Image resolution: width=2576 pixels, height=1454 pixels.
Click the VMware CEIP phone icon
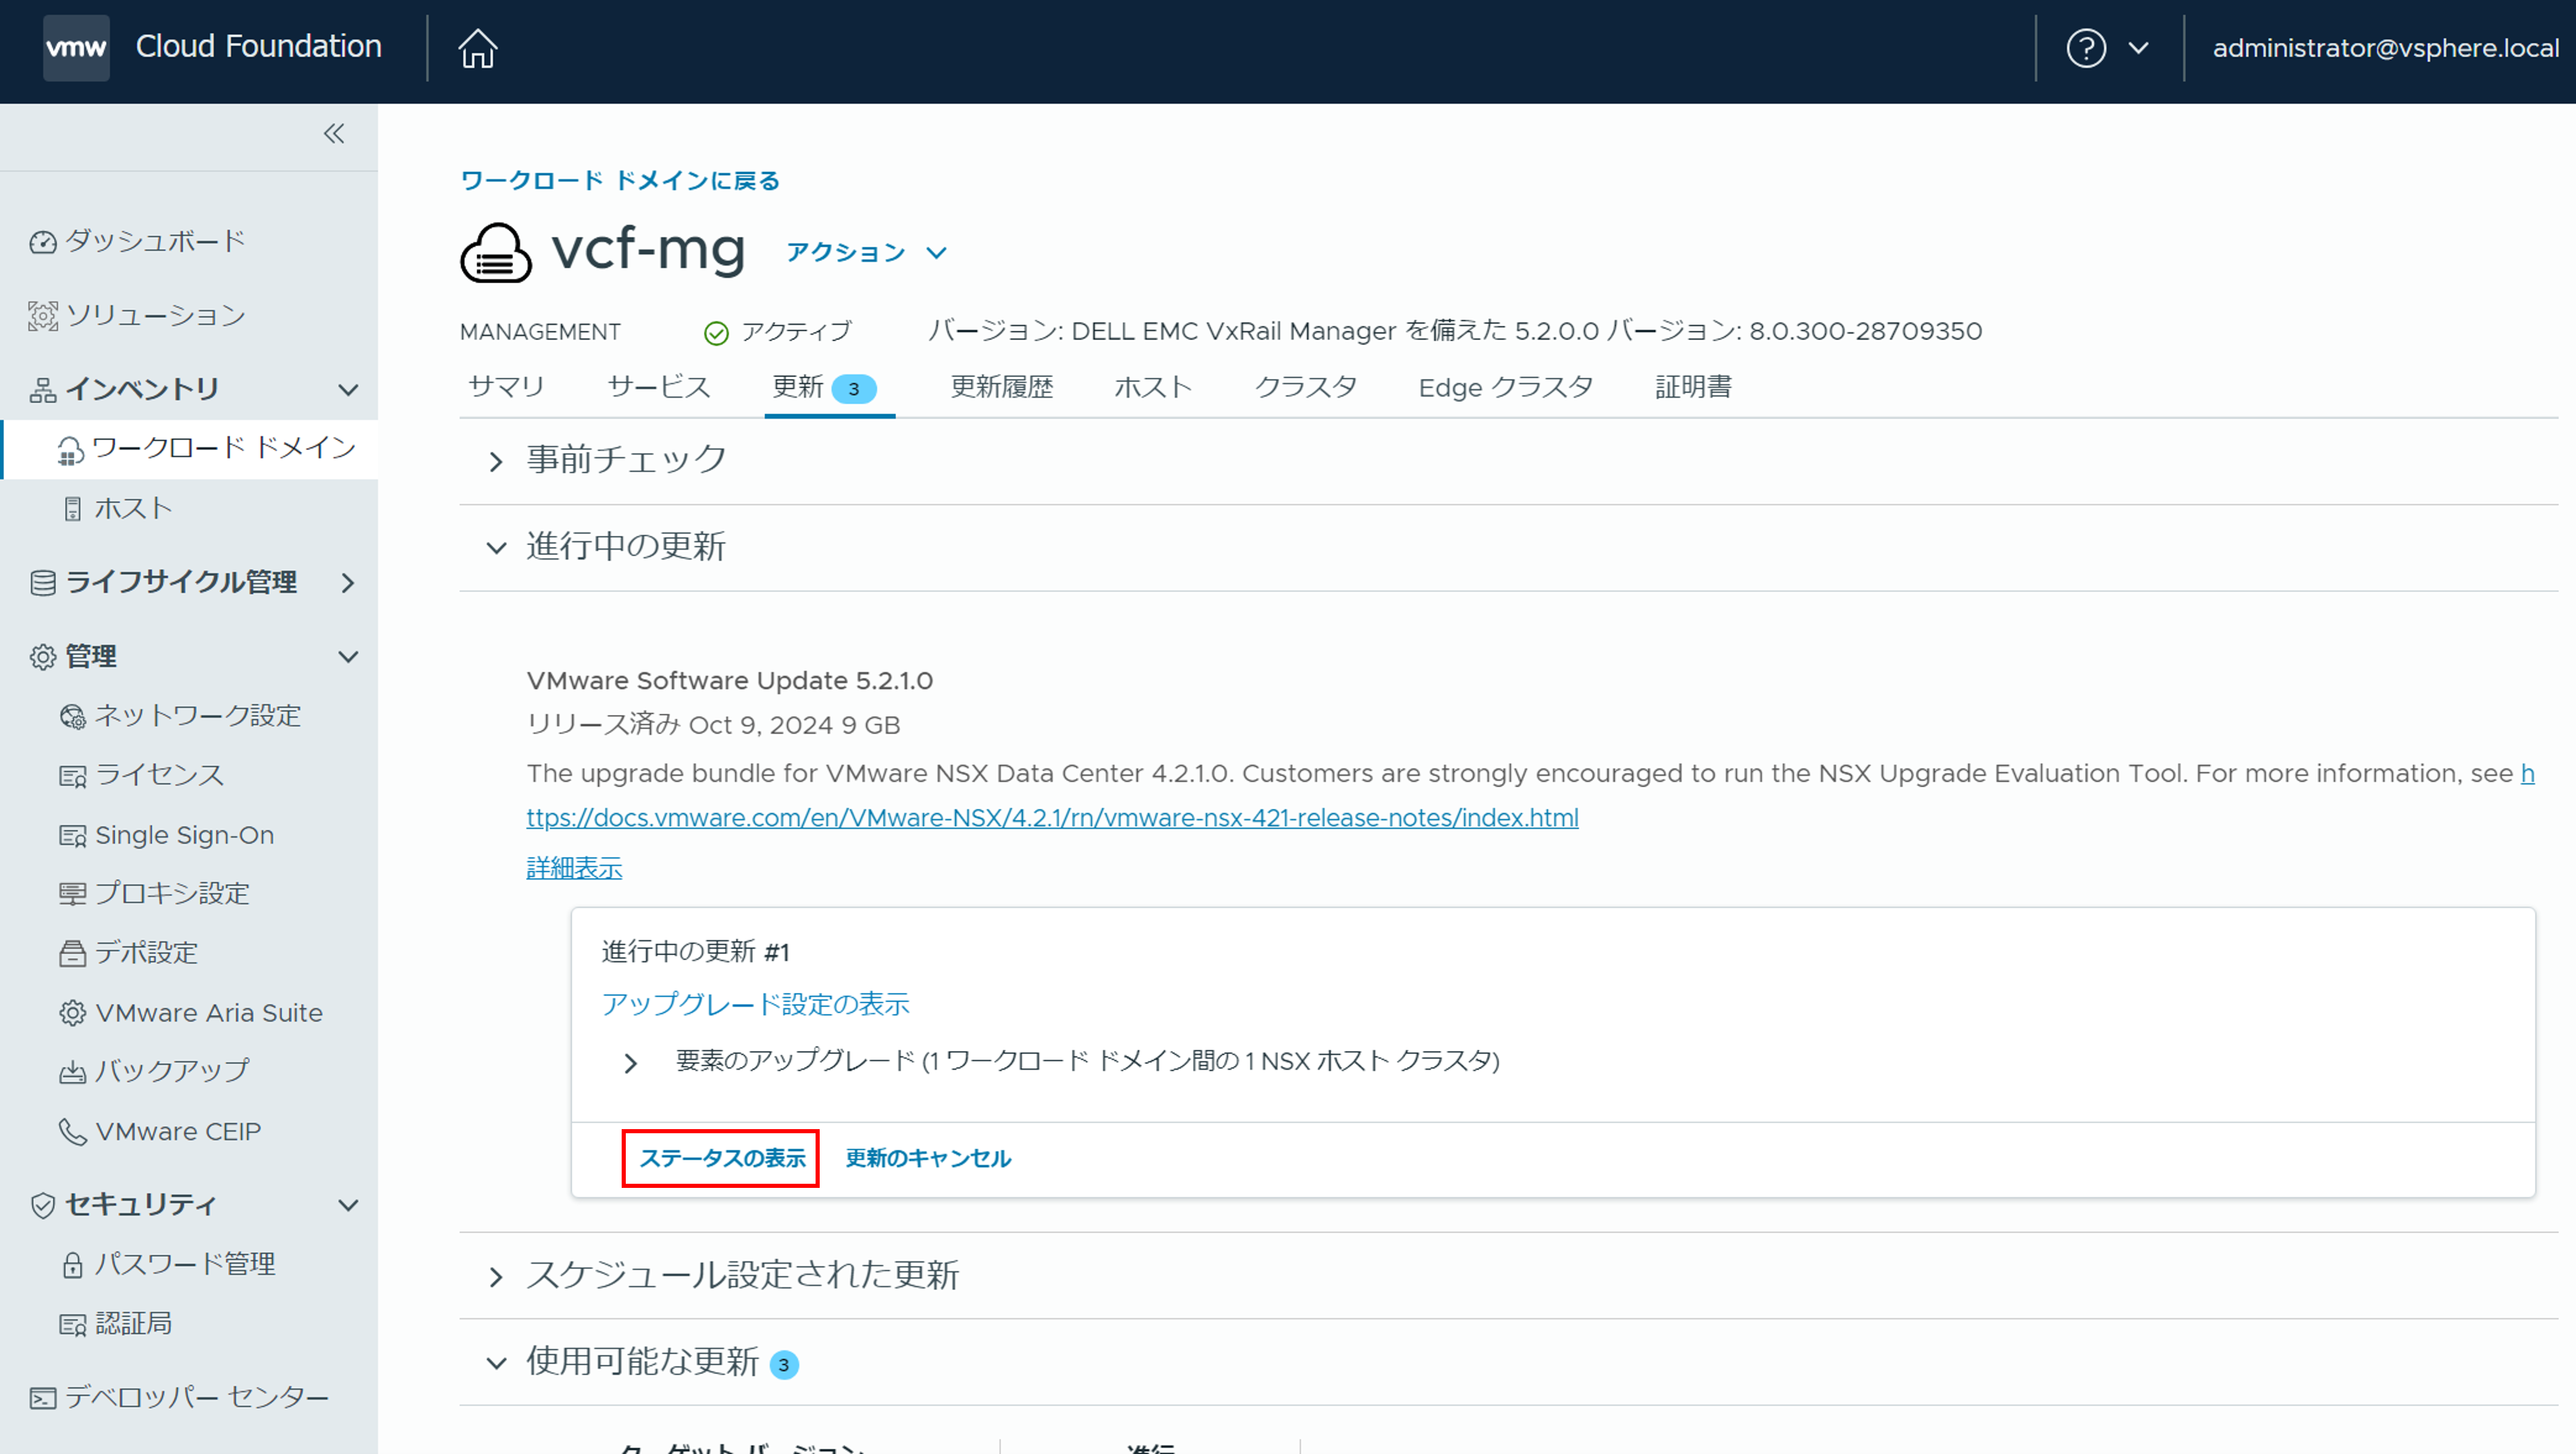72,1132
